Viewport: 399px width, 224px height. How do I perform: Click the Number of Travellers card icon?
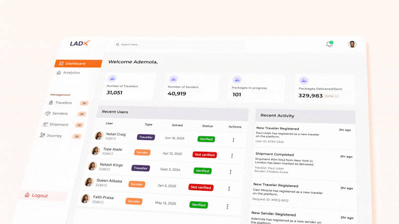(112, 78)
